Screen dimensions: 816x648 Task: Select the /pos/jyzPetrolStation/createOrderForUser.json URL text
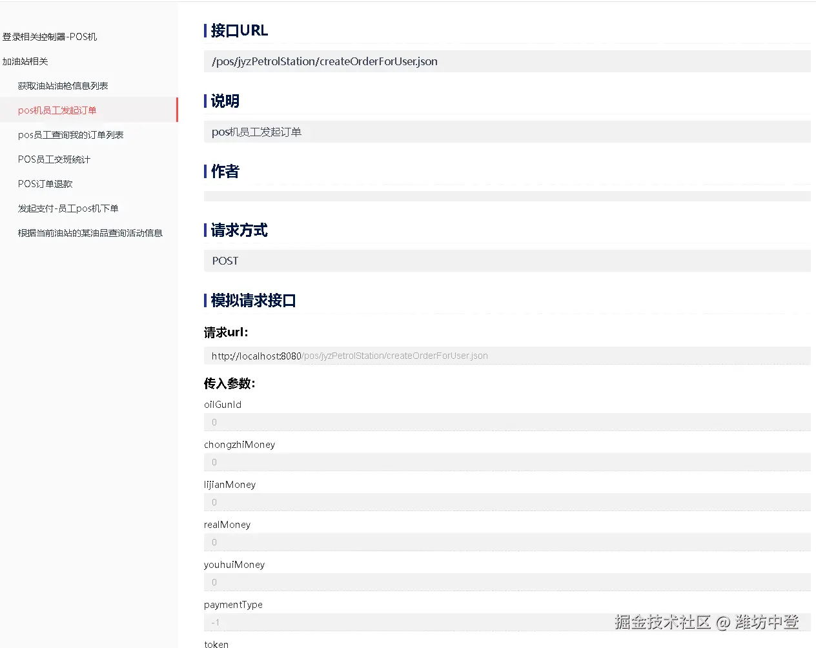pos(324,61)
